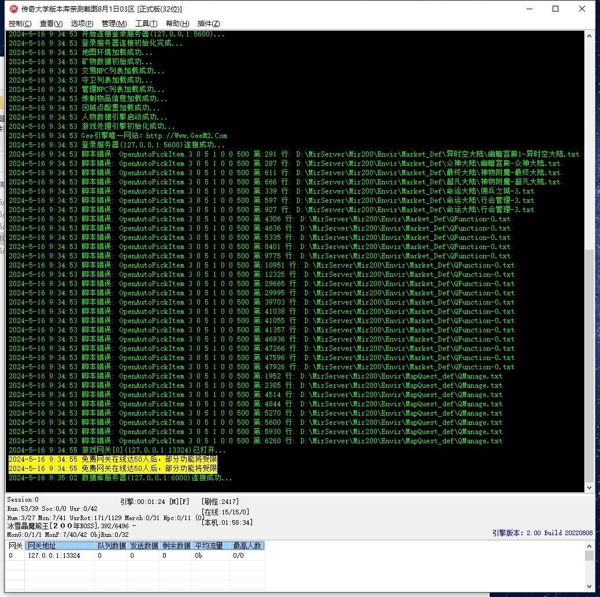The height and width of the screenshot is (597, 600).
Task: Click the script error line 第:47926 行 QFunction-0.txt
Action: pyautogui.click(x=261, y=367)
